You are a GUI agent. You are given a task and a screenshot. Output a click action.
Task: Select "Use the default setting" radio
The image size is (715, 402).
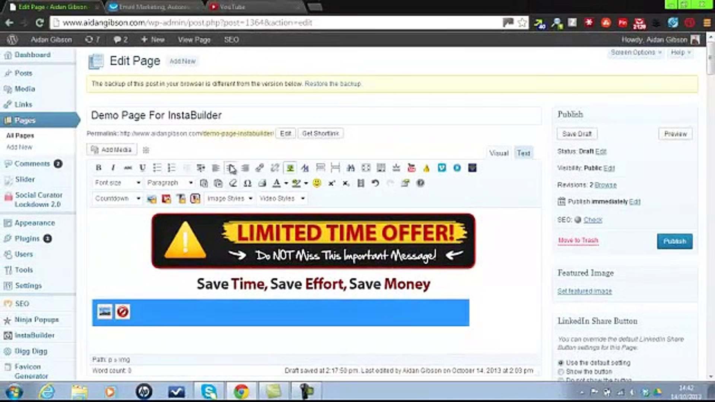(x=561, y=363)
